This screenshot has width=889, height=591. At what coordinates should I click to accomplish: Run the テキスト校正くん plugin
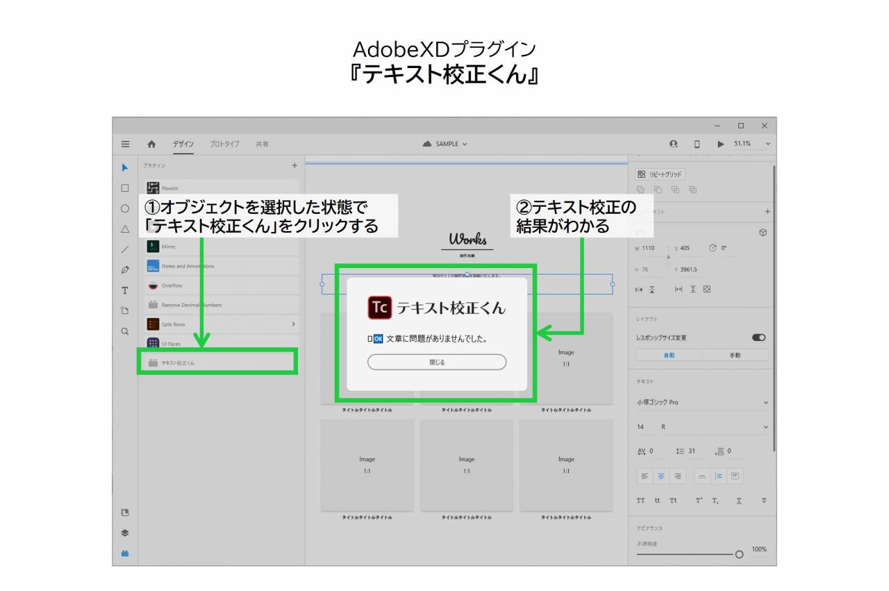(221, 363)
